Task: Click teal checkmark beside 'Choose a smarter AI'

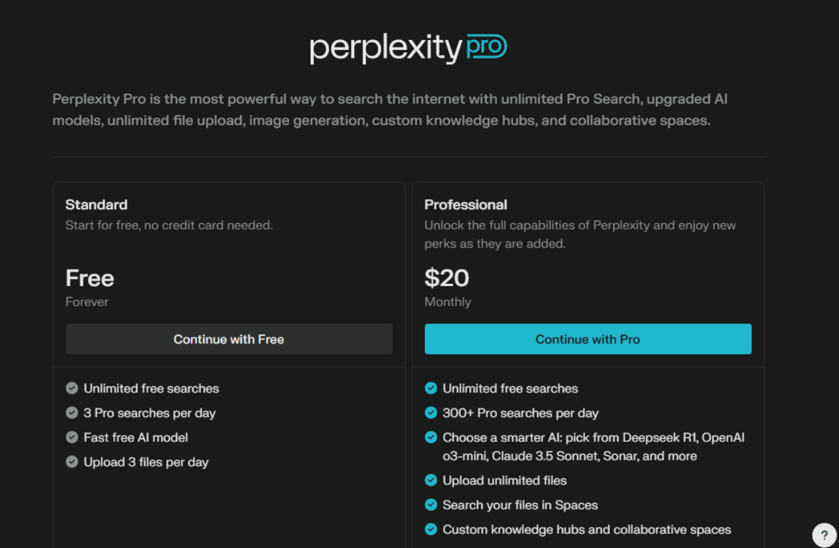Action: [431, 437]
